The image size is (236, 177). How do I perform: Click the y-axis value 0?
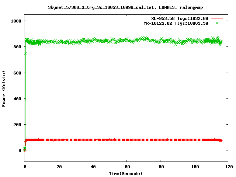(20, 150)
